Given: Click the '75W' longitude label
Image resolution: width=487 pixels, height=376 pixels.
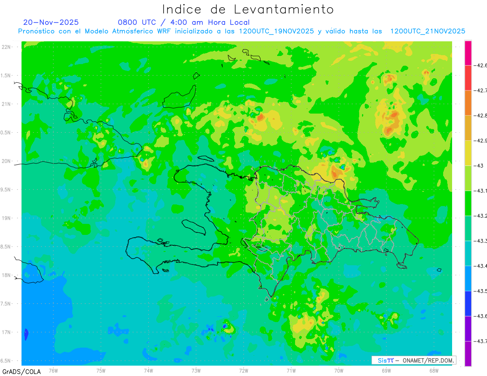Looking at the screenshot, I should (101, 370).
